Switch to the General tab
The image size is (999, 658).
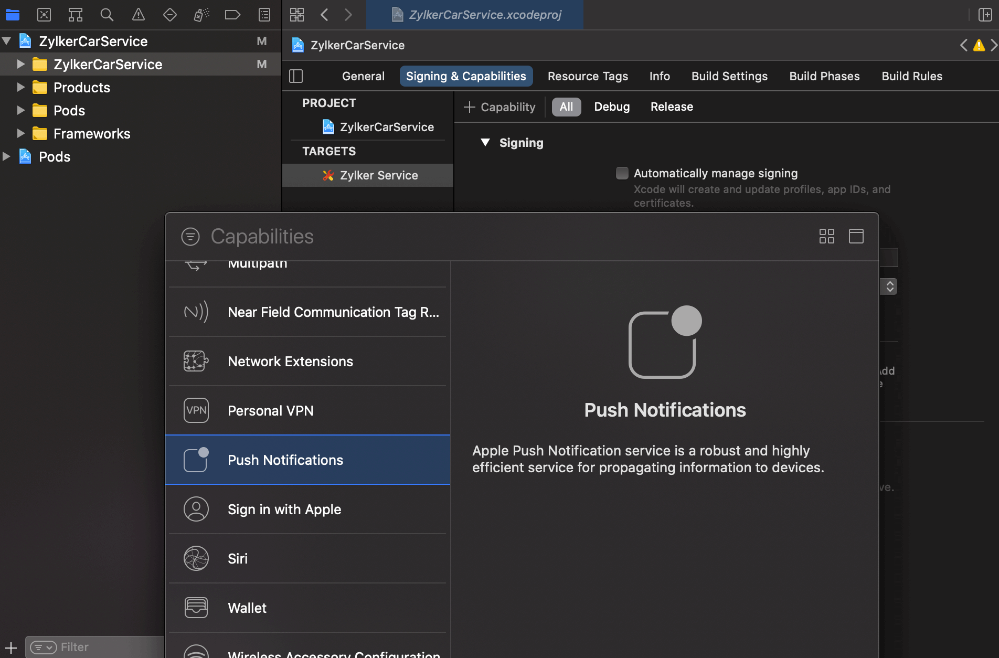click(x=363, y=77)
